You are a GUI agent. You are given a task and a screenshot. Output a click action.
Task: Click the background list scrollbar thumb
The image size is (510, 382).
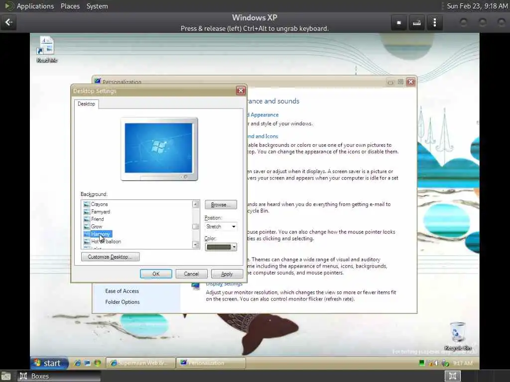(195, 227)
